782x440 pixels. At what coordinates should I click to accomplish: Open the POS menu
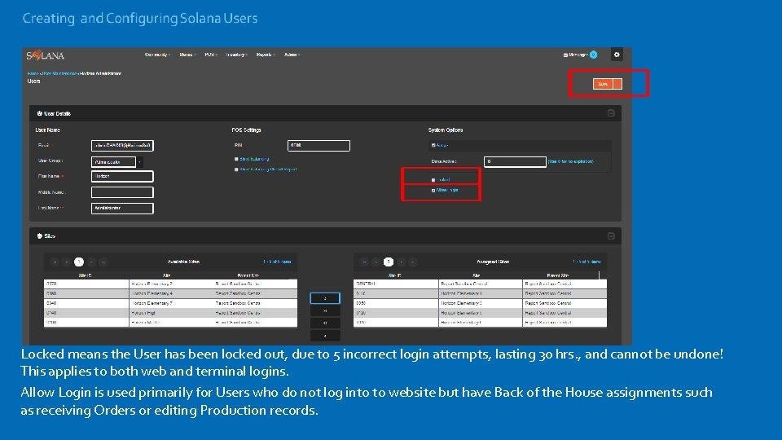pyautogui.click(x=211, y=55)
